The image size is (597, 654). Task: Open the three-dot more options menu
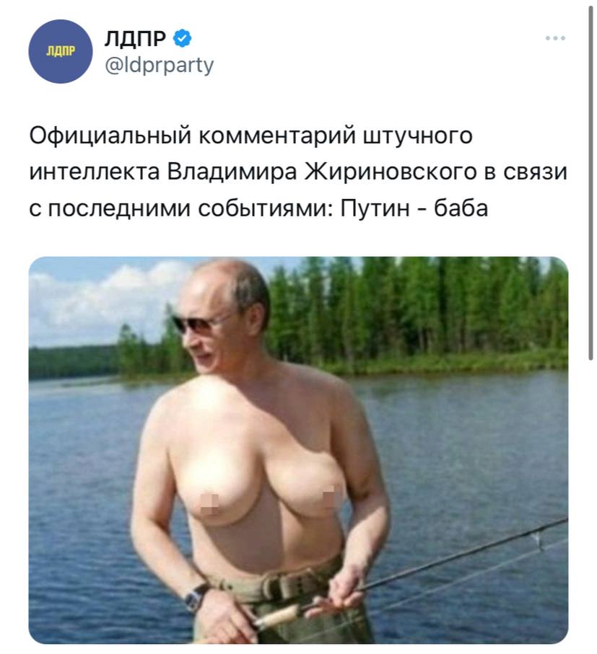[x=555, y=38]
